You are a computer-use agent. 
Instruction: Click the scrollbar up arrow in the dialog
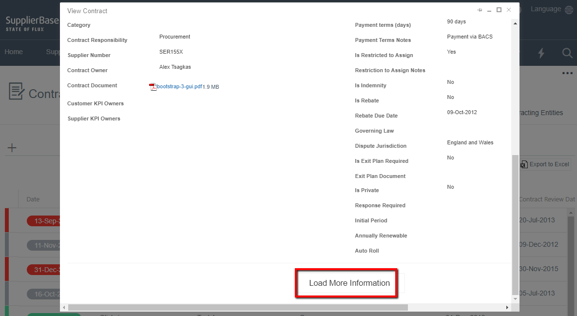tap(515, 23)
